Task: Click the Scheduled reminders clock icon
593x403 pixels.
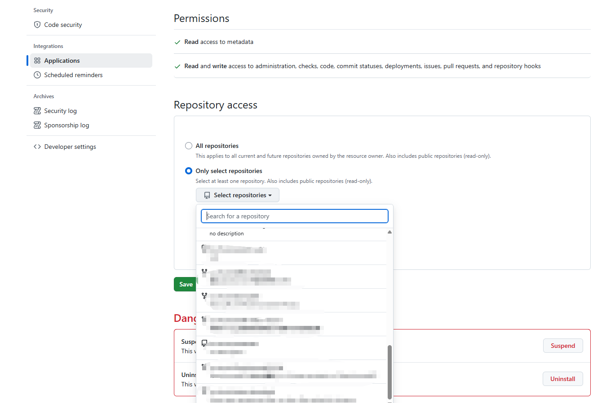Action: 37,75
